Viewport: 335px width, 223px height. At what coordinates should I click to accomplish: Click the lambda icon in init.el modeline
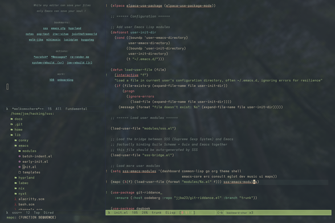109,213
